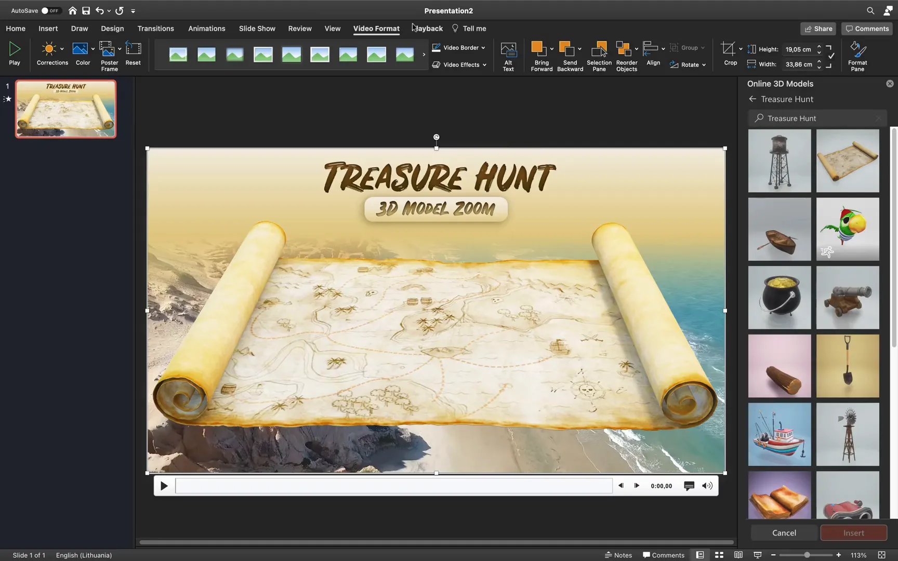Click the Undo arrow icon
The height and width of the screenshot is (561, 898).
click(100, 10)
